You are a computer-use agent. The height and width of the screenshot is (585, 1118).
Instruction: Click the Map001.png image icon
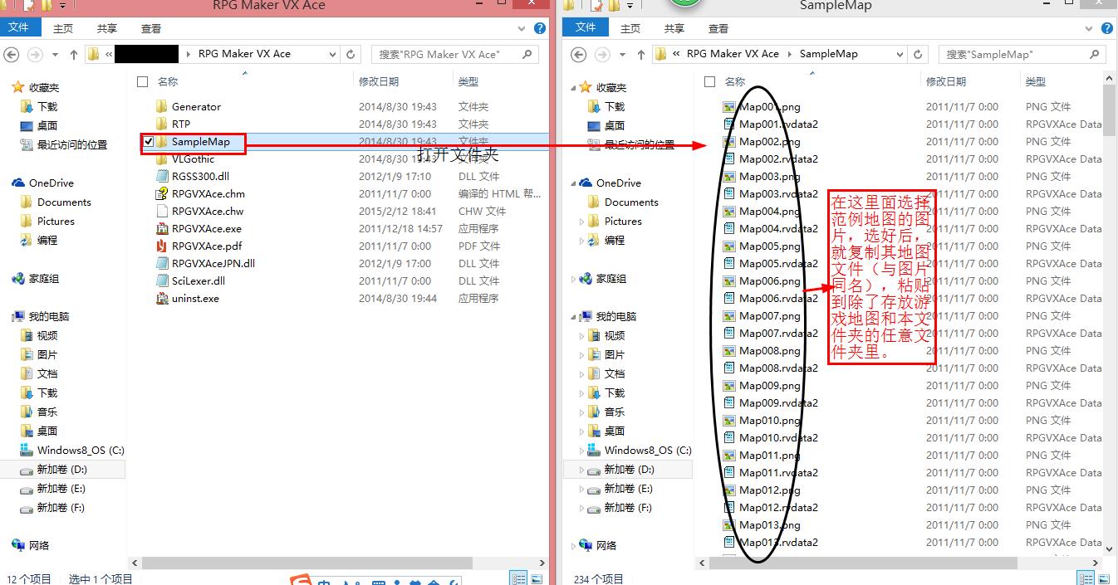point(729,106)
